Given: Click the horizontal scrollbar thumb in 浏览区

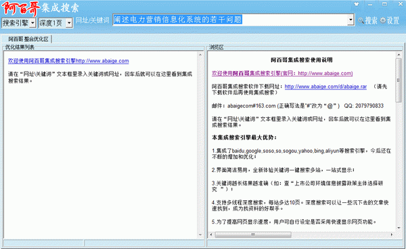Looking at the screenshot, I should pyautogui.click(x=253, y=235).
